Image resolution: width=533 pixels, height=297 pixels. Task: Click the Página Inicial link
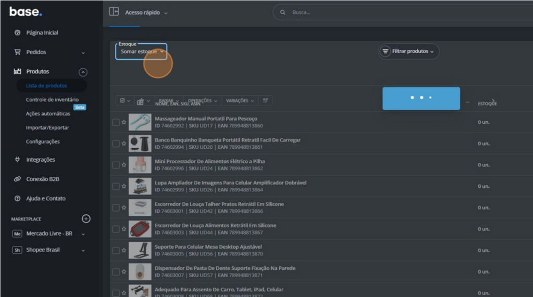click(x=42, y=33)
